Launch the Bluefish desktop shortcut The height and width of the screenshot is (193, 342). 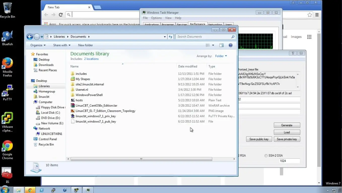(x=7, y=38)
